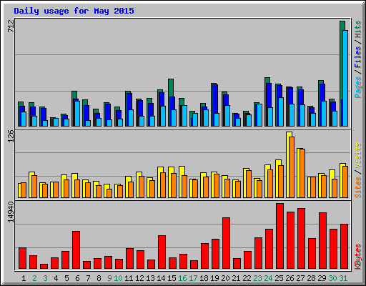Click the vertical "Visits" legend word
Screen dimensions: 366x286
358,156
